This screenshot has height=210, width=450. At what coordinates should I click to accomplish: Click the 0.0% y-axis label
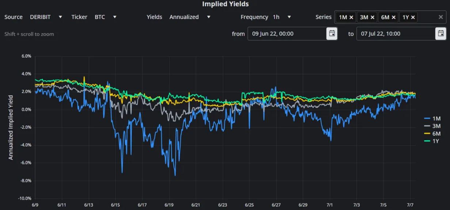coord(26,110)
